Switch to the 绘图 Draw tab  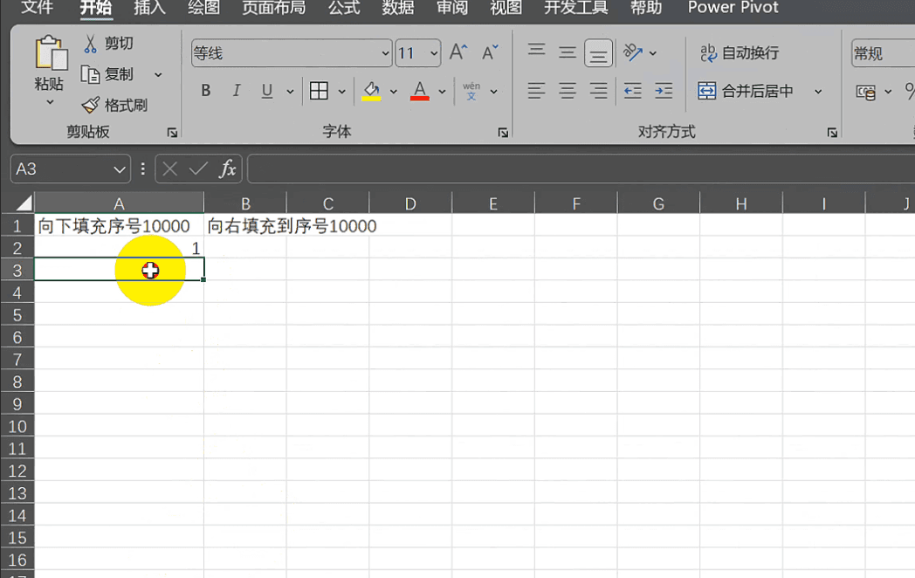tap(203, 8)
